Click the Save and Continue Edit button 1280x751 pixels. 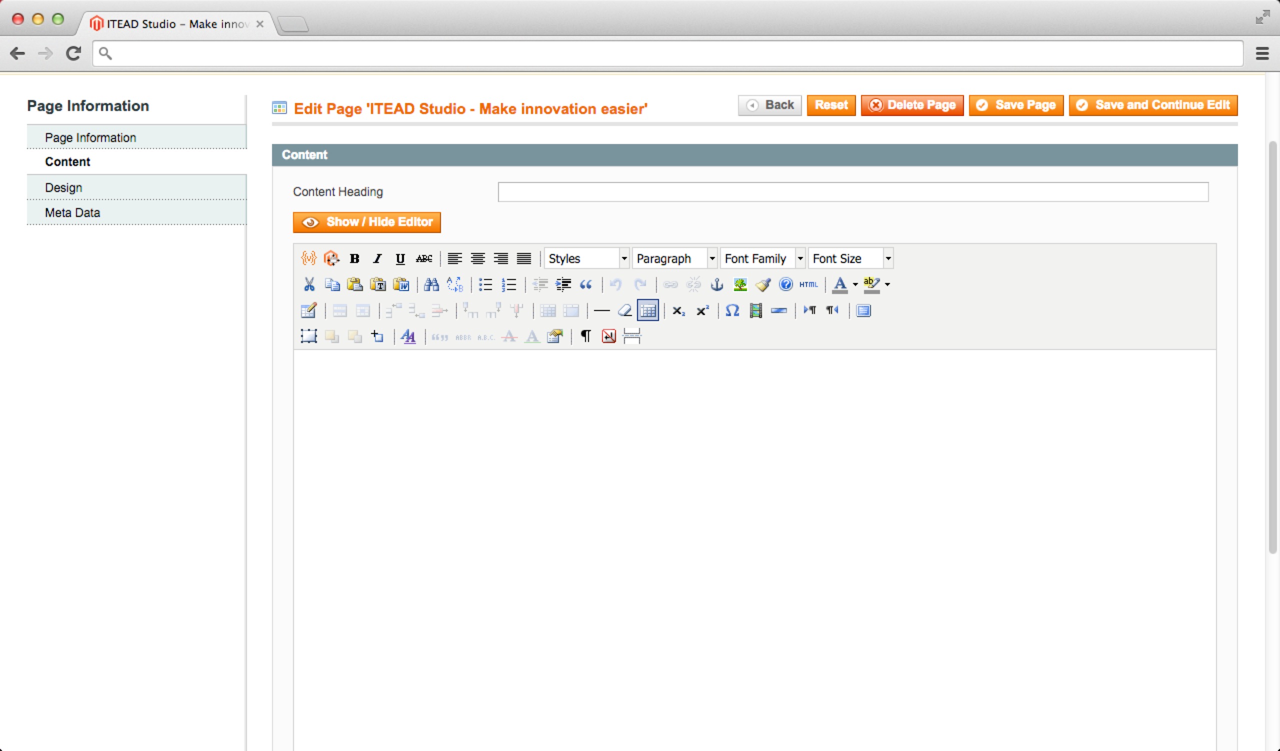1153,105
